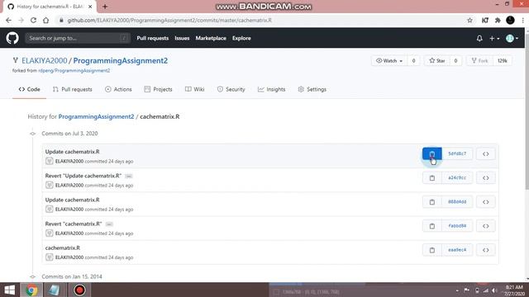Open the bottom cachematrix.R commit title
This screenshot has height=297, width=529.
63,247
